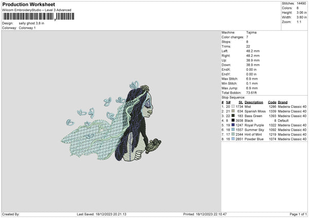Click the Black thread color swatch
Image resolution: width=309 pixels, height=218 pixels.
[233, 120]
